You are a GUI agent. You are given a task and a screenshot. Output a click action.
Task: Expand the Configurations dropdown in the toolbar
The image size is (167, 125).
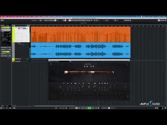(35, 20)
